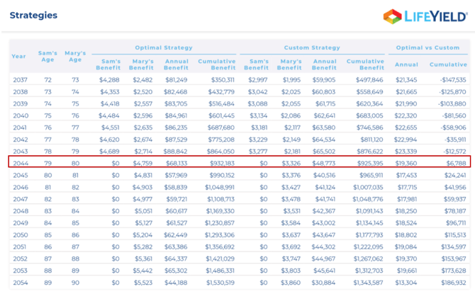Click the $811,120 custom cumulative value

click(371, 140)
